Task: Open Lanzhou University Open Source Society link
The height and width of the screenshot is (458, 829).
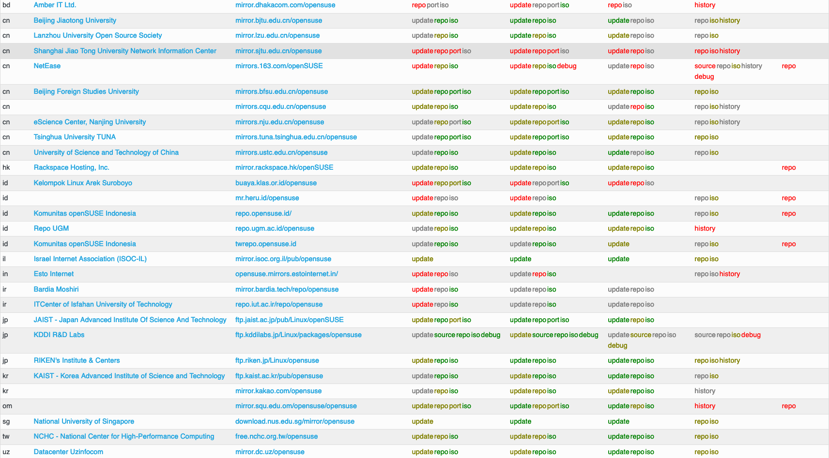Action: [x=97, y=36]
